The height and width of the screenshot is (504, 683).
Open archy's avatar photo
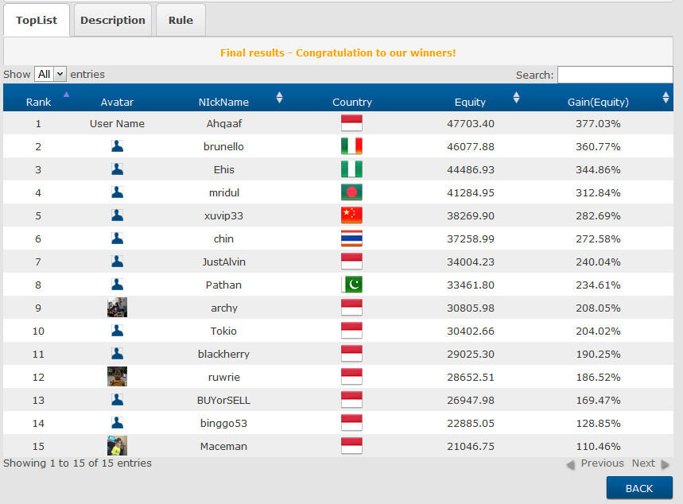point(117,308)
